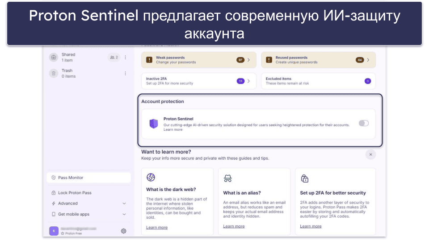
Task: Open Learn more about aliases
Action: coord(234,226)
